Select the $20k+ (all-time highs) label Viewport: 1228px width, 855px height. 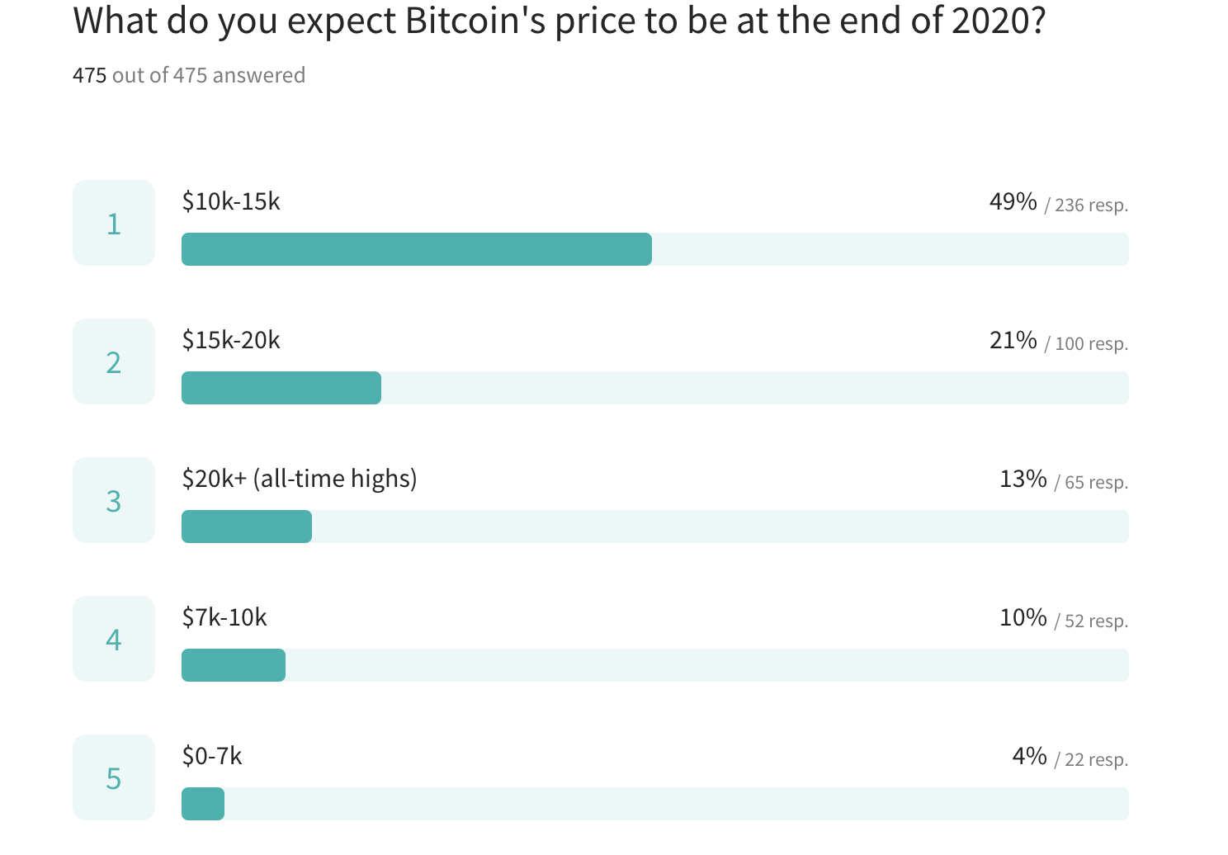click(x=300, y=479)
